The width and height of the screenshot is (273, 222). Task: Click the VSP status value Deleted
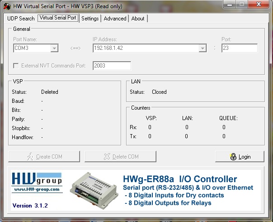(x=50, y=92)
